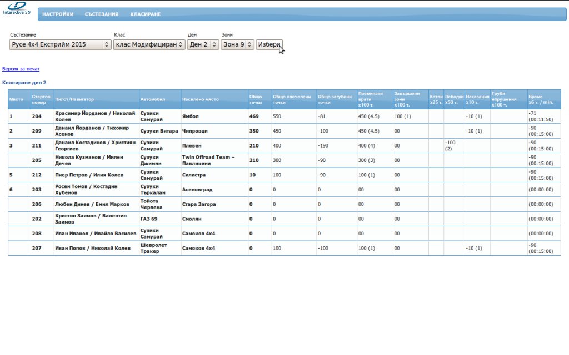Click the Място column header
Viewport: 569px width, 355px height.
(16, 99)
